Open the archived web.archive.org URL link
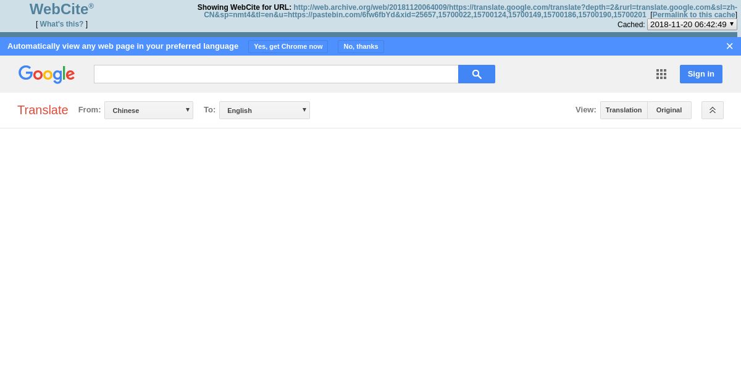Viewport: 741px width, 389px height. [x=469, y=11]
